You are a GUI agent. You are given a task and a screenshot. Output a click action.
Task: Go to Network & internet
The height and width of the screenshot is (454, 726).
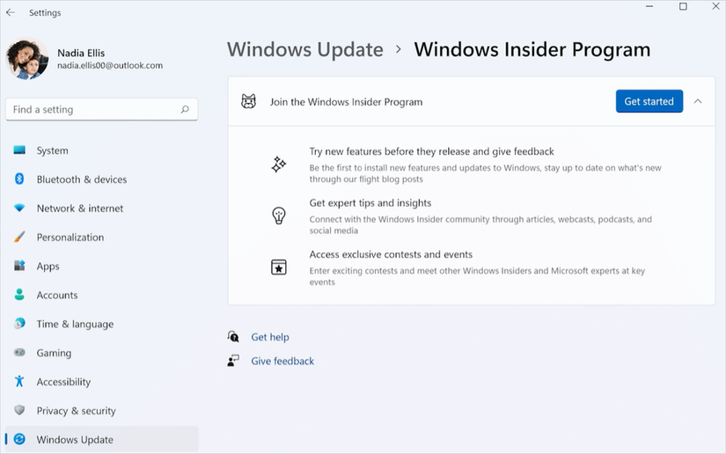click(102, 209)
